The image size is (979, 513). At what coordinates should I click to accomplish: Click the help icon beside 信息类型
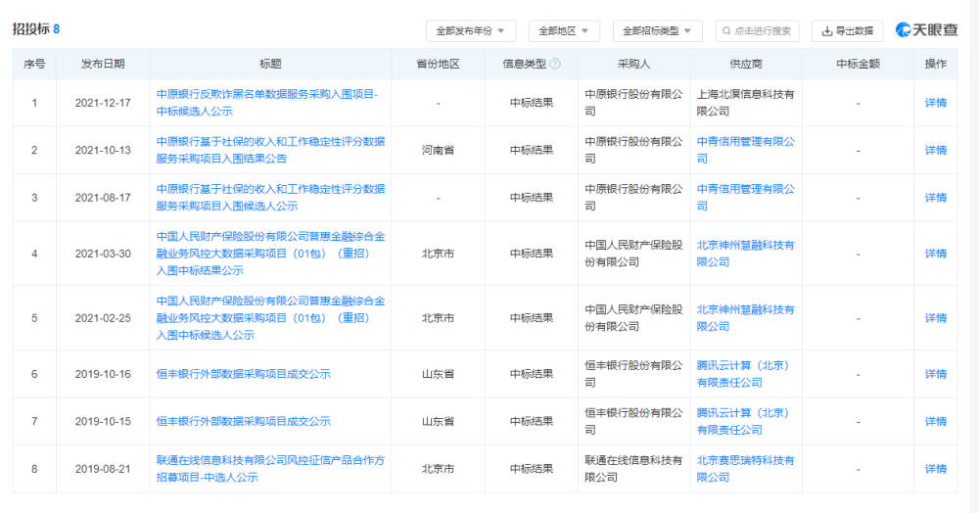(x=554, y=64)
